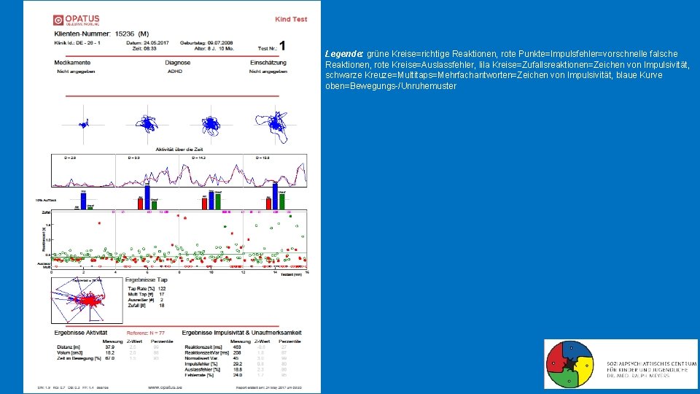
Task: Click the 'ReaktionszeitVar [ms]' row label
Action: point(206,352)
